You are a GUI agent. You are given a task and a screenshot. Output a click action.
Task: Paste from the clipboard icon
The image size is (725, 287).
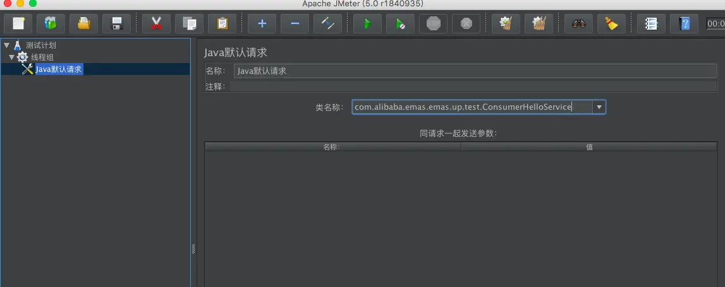coord(222,23)
